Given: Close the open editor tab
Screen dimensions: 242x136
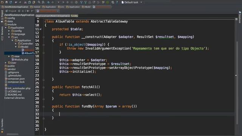Looking at the screenshot, I should [x=58, y=11].
